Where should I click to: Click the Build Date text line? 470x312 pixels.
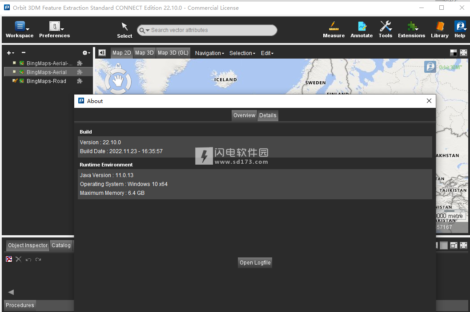tap(121, 151)
